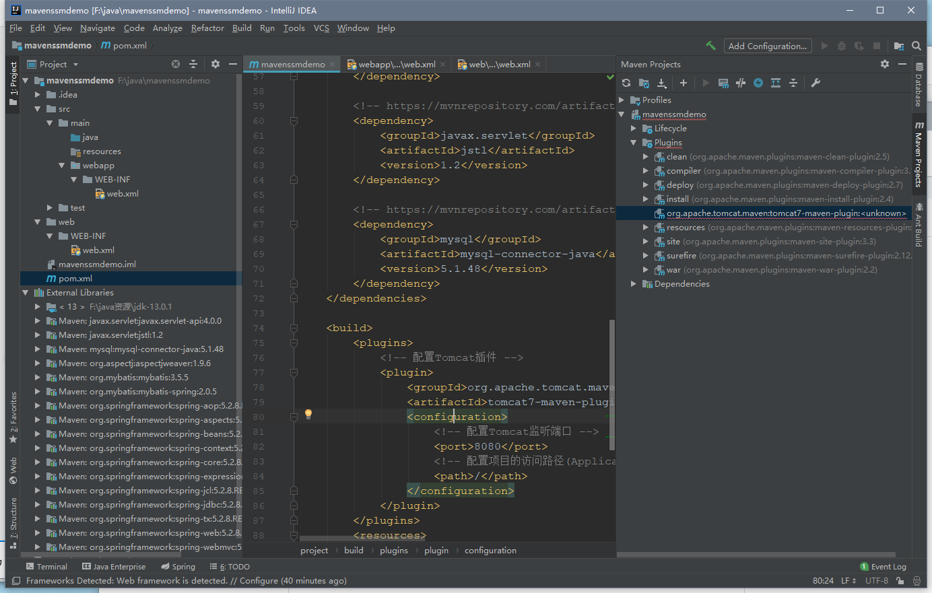
Task: Close the webapp\...\web.xml tab
Action: click(442, 65)
